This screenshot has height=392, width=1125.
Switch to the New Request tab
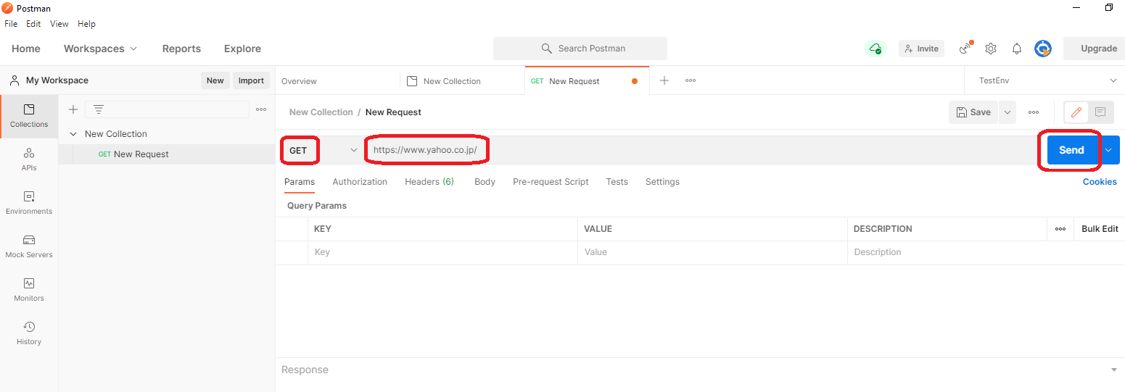587,80
